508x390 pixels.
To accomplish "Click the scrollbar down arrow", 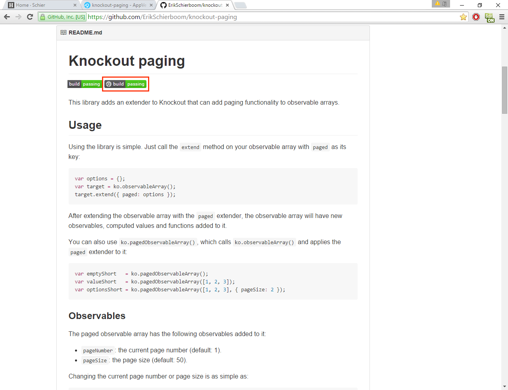I will 504,386.
